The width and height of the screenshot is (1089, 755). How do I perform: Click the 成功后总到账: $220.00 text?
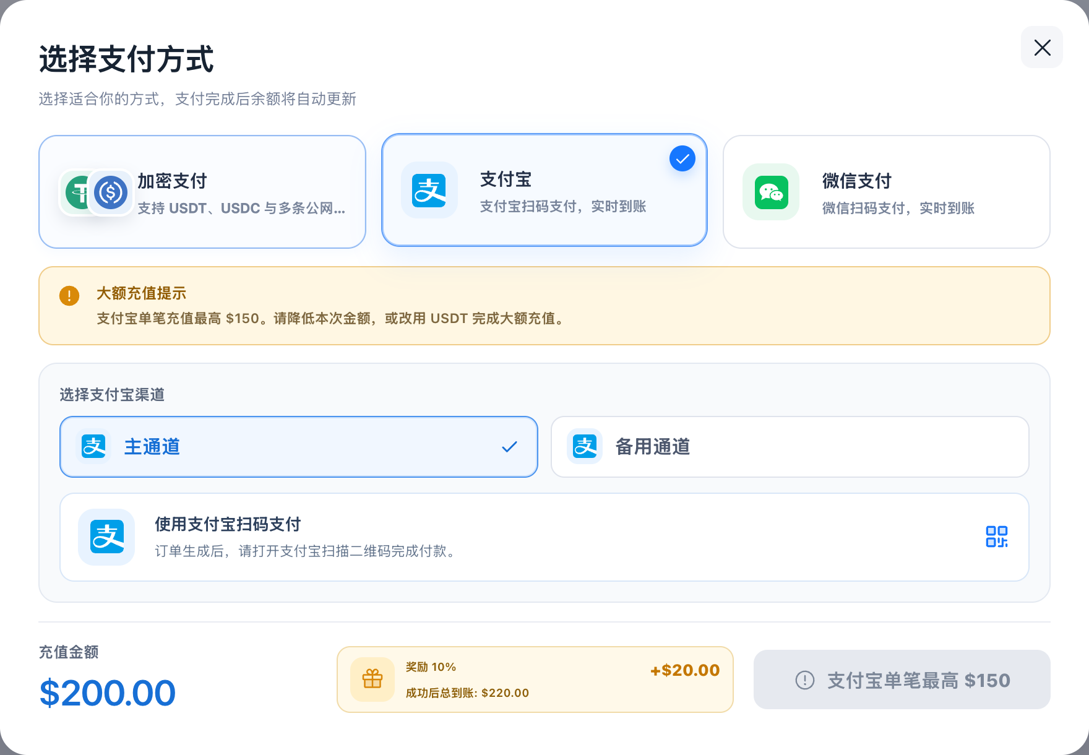467,693
